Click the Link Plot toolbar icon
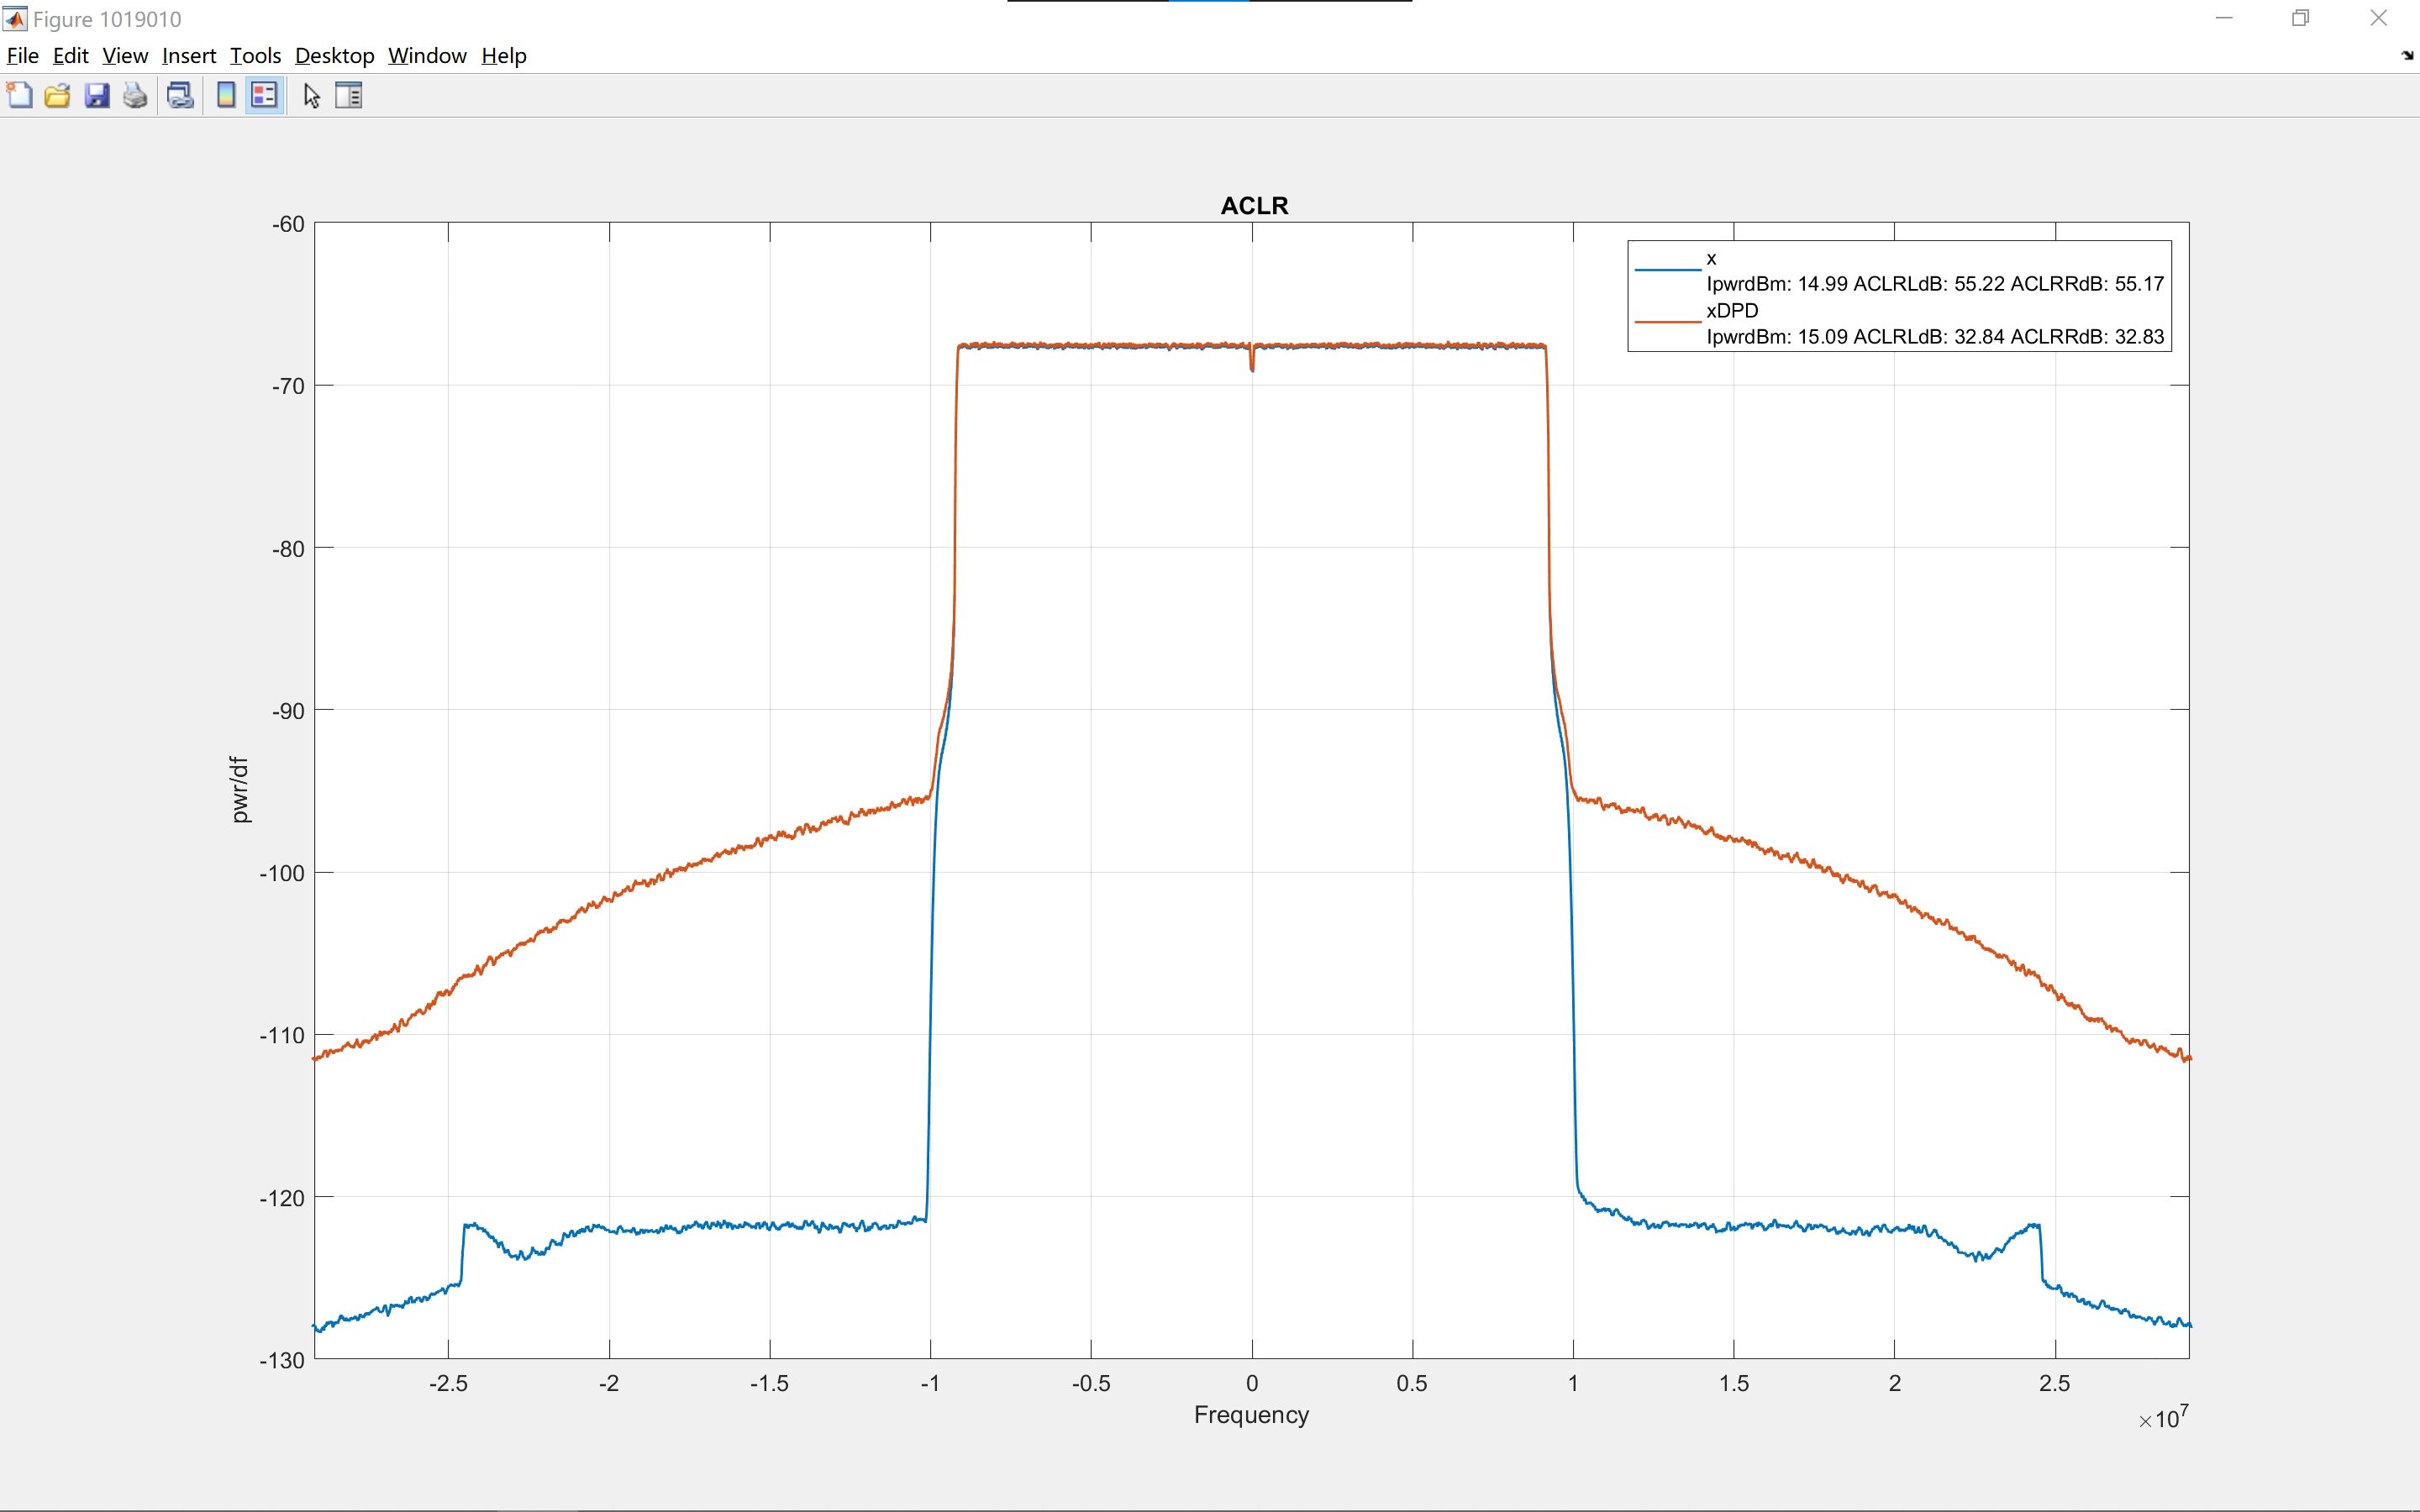This screenshot has width=2420, height=1512. 180,96
